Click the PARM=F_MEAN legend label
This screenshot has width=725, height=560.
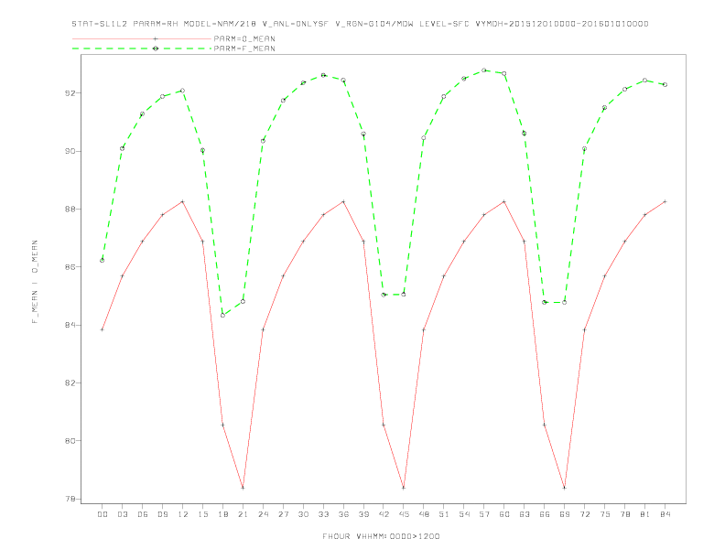click(x=244, y=48)
